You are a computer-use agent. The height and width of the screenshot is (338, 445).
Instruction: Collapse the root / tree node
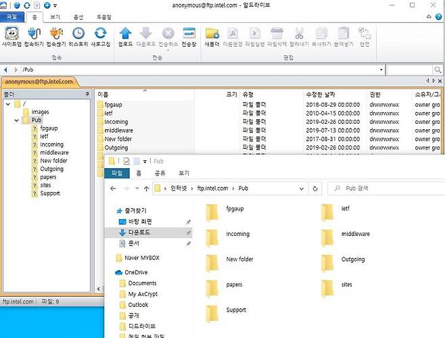point(8,104)
